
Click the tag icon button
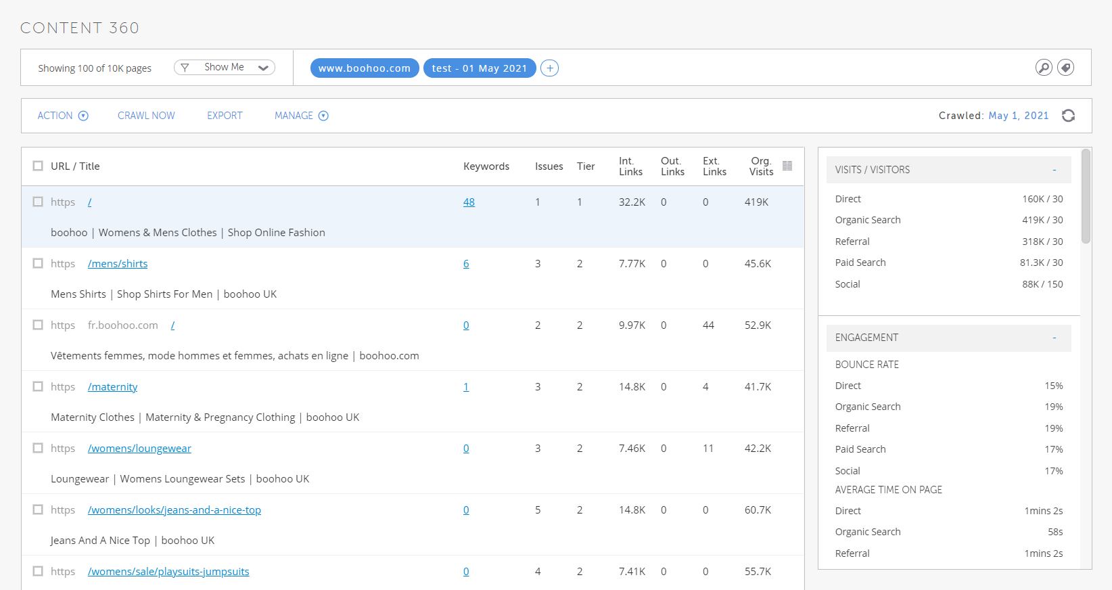pos(1065,68)
